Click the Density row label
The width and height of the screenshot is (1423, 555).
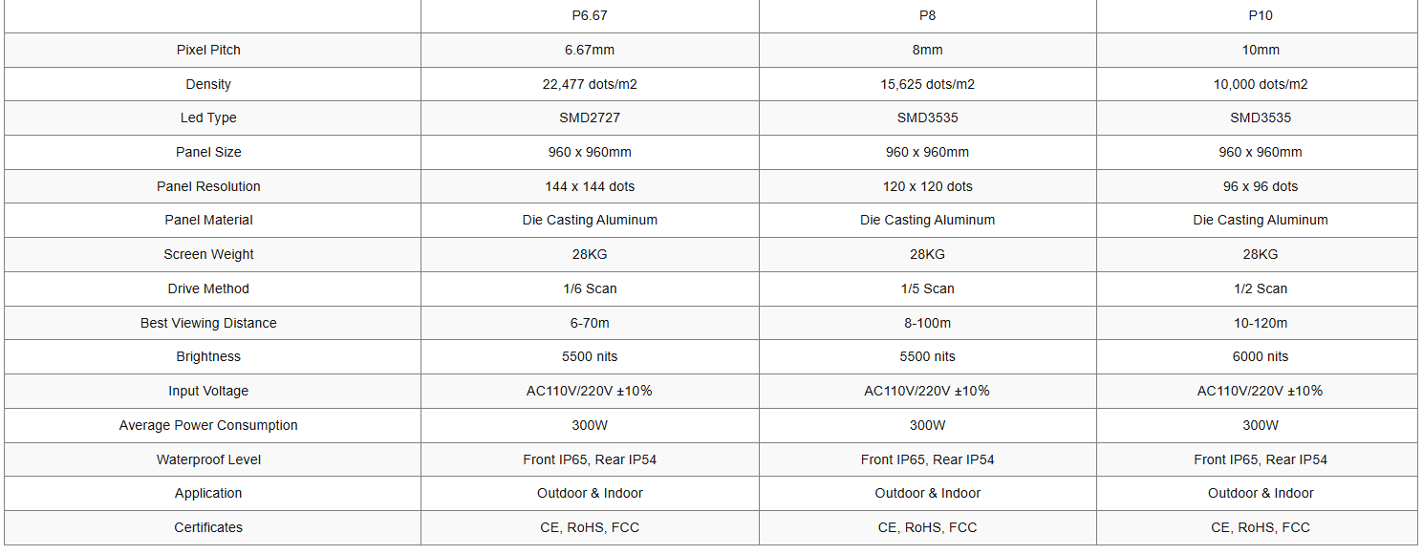pyautogui.click(x=208, y=84)
